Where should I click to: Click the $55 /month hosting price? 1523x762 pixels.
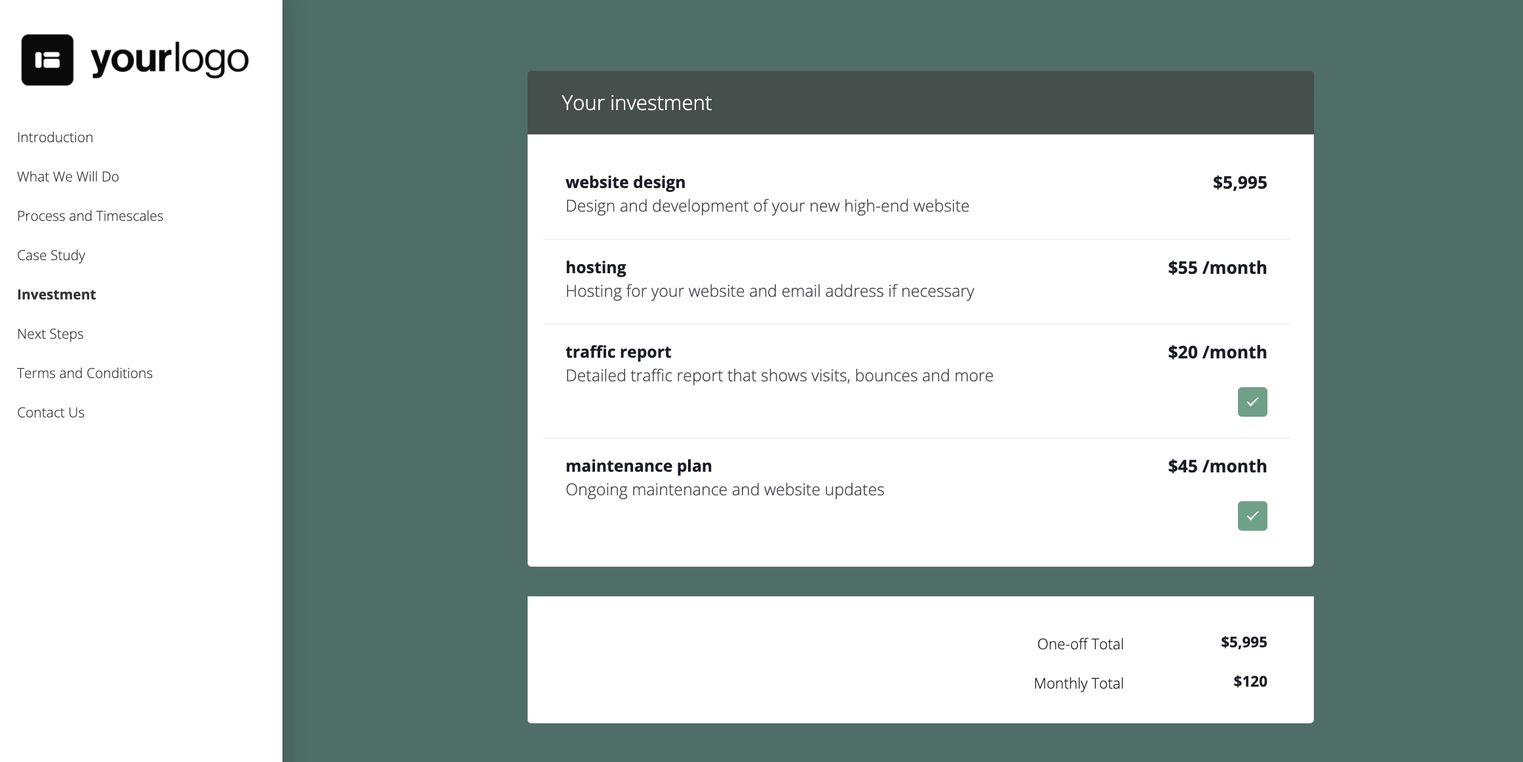pyautogui.click(x=1217, y=267)
